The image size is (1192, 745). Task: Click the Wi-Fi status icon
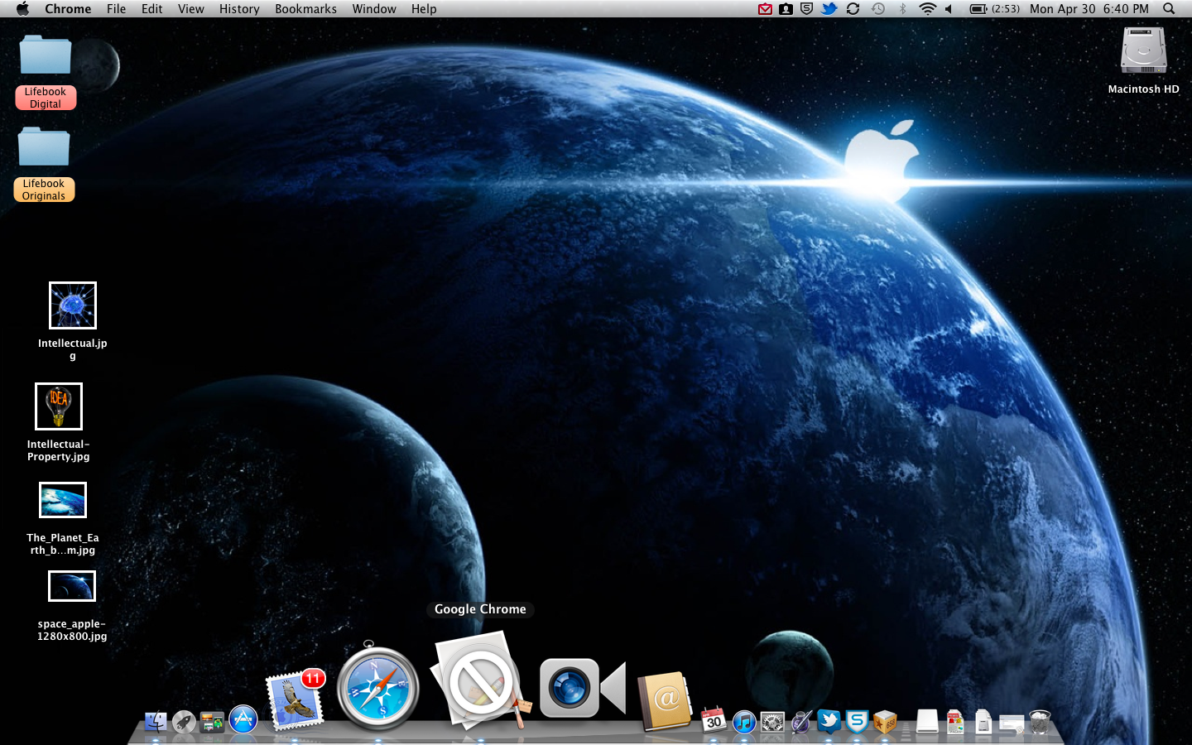tap(927, 9)
